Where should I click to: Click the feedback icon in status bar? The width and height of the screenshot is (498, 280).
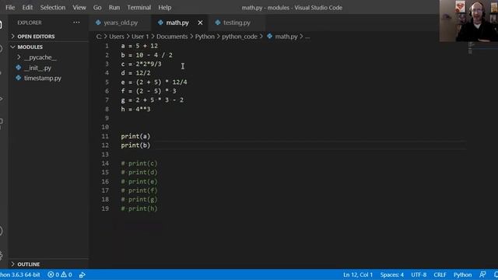[x=482, y=275]
